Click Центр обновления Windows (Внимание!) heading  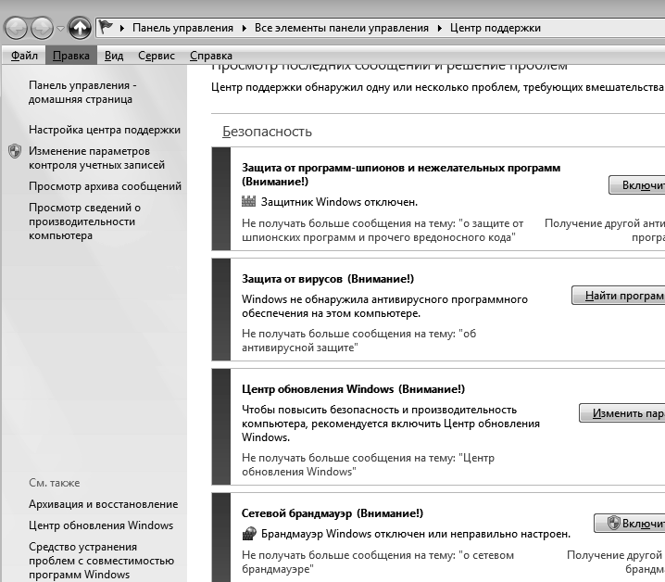click(353, 389)
